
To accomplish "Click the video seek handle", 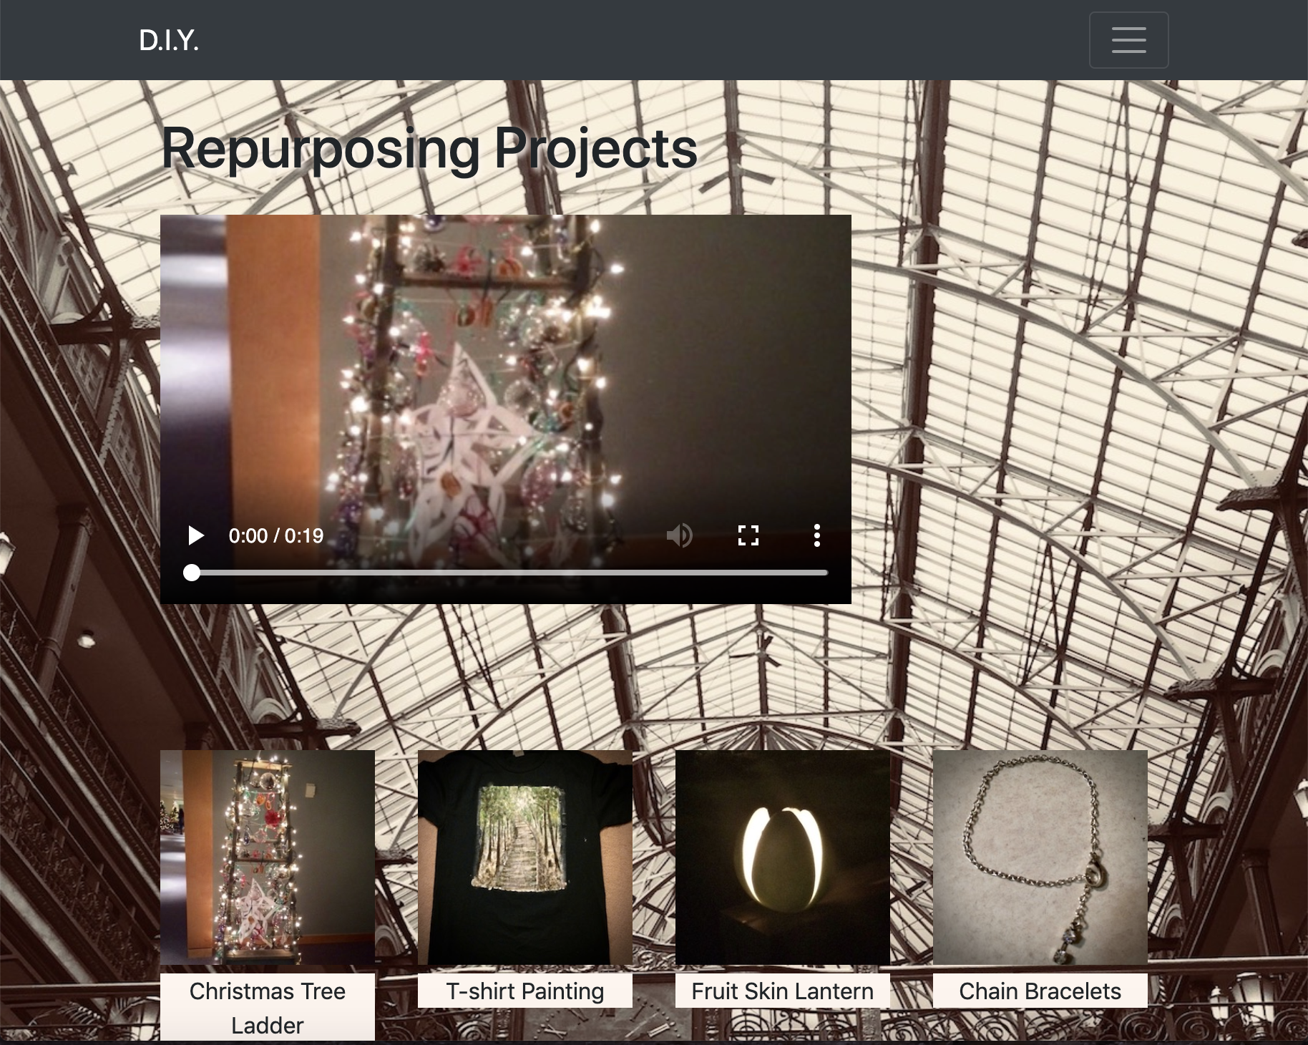I will (x=191, y=573).
